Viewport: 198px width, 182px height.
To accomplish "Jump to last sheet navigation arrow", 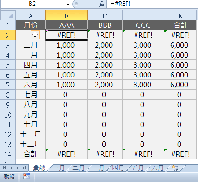I will [x=24, y=168].
